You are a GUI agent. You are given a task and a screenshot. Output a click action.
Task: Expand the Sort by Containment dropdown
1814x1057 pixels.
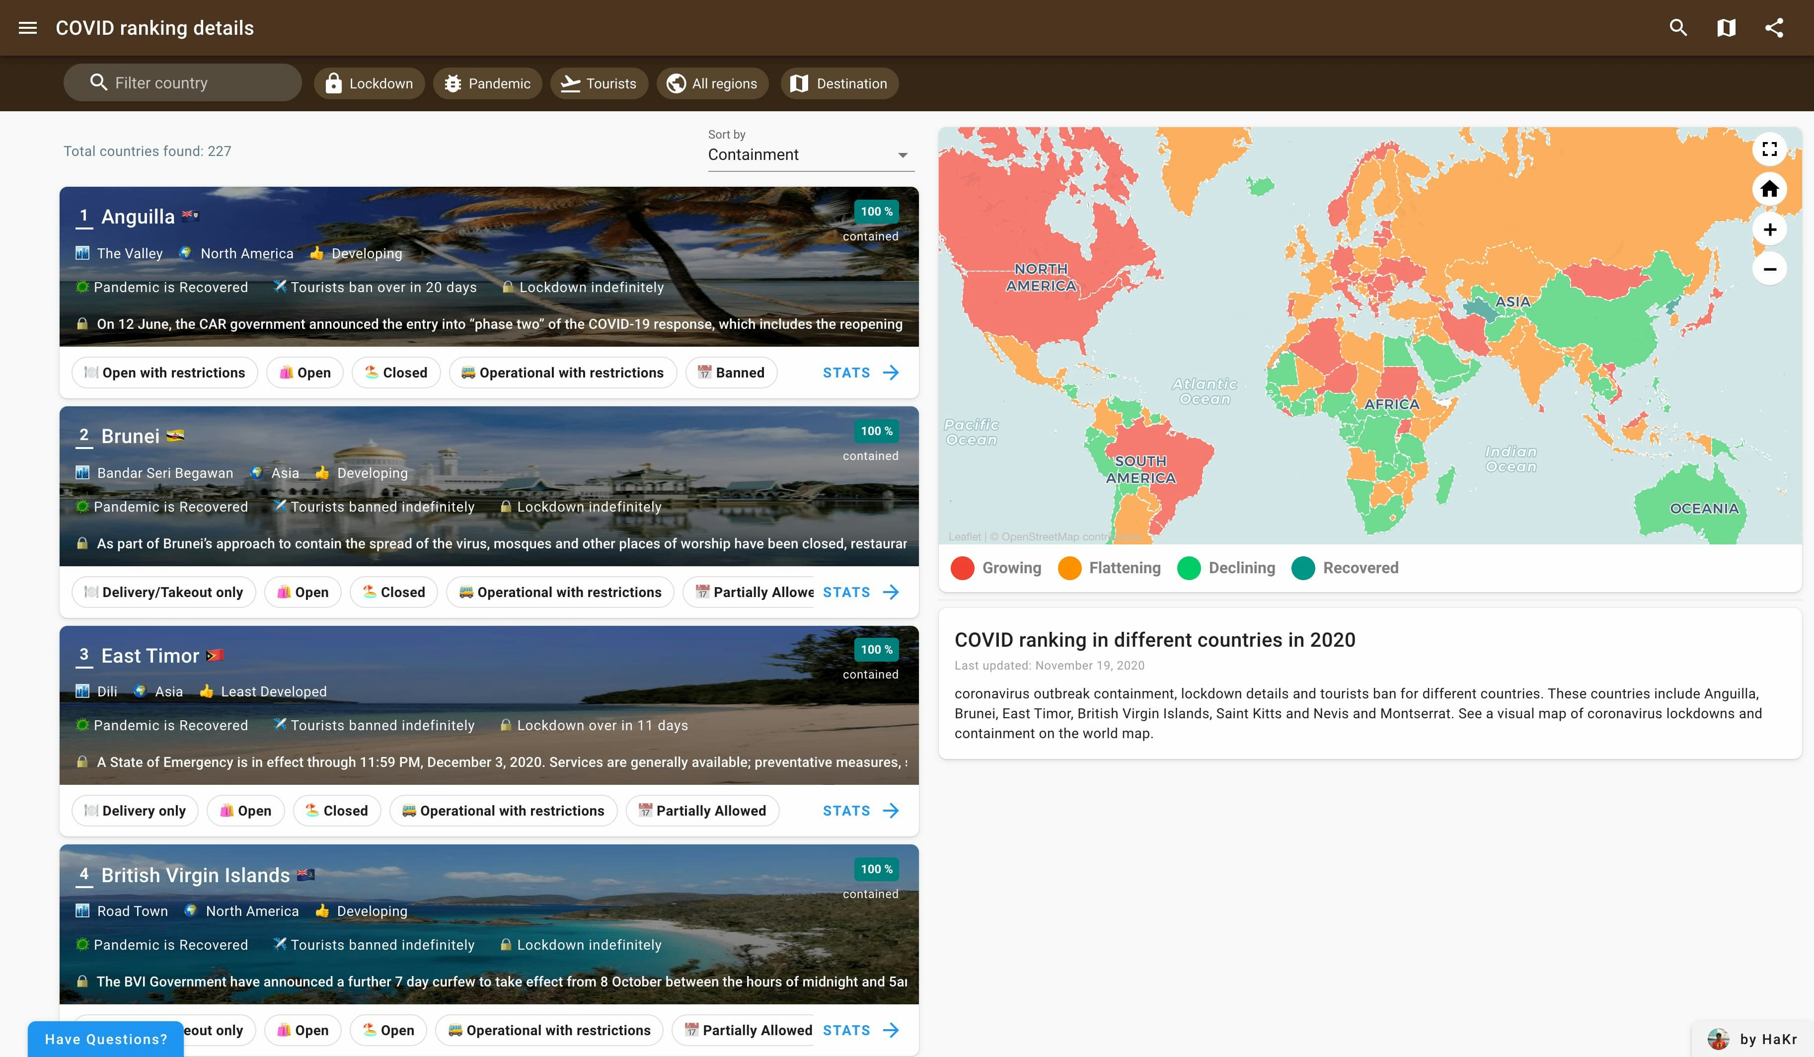(811, 155)
